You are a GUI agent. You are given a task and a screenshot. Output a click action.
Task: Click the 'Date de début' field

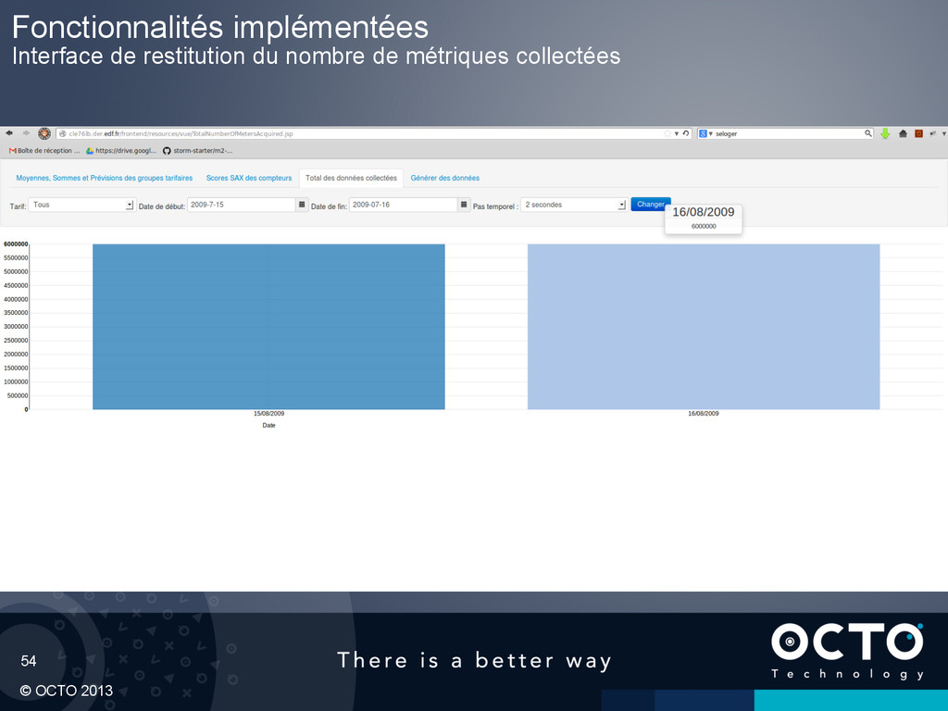(x=242, y=205)
